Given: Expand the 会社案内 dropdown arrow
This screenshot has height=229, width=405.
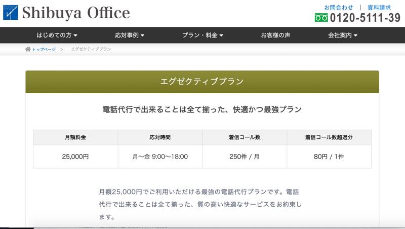Looking at the screenshot, I should [355, 35].
